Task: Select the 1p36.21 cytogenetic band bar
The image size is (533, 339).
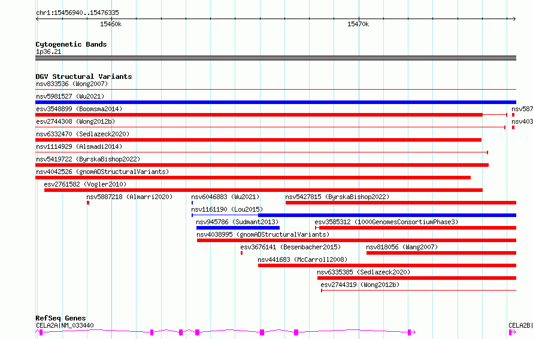Action: point(275,58)
